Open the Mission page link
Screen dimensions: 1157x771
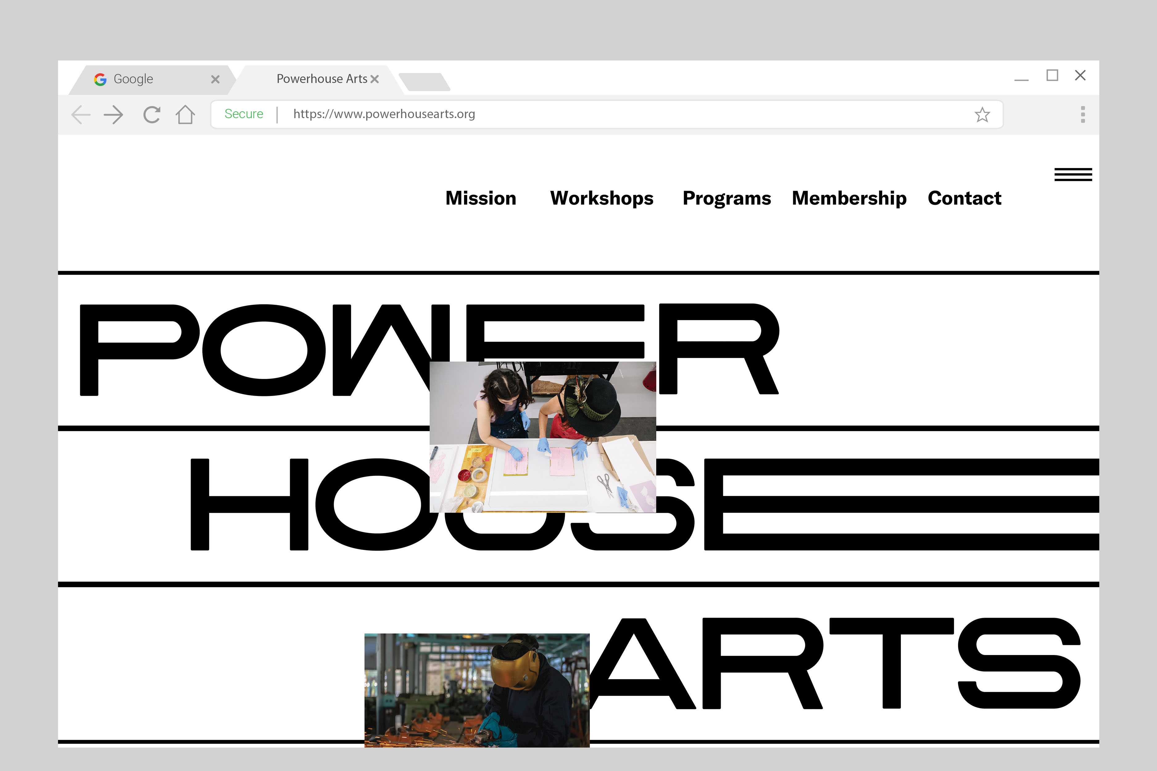point(481,198)
